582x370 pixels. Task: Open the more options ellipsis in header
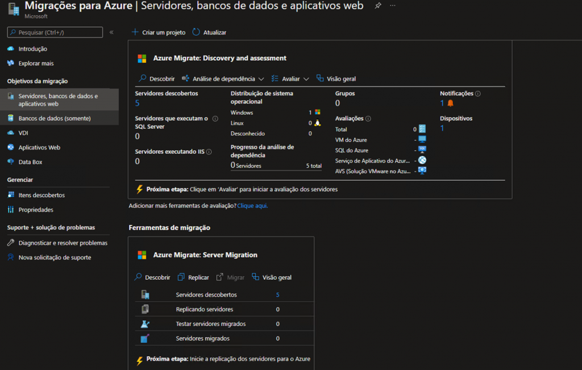pyautogui.click(x=393, y=6)
